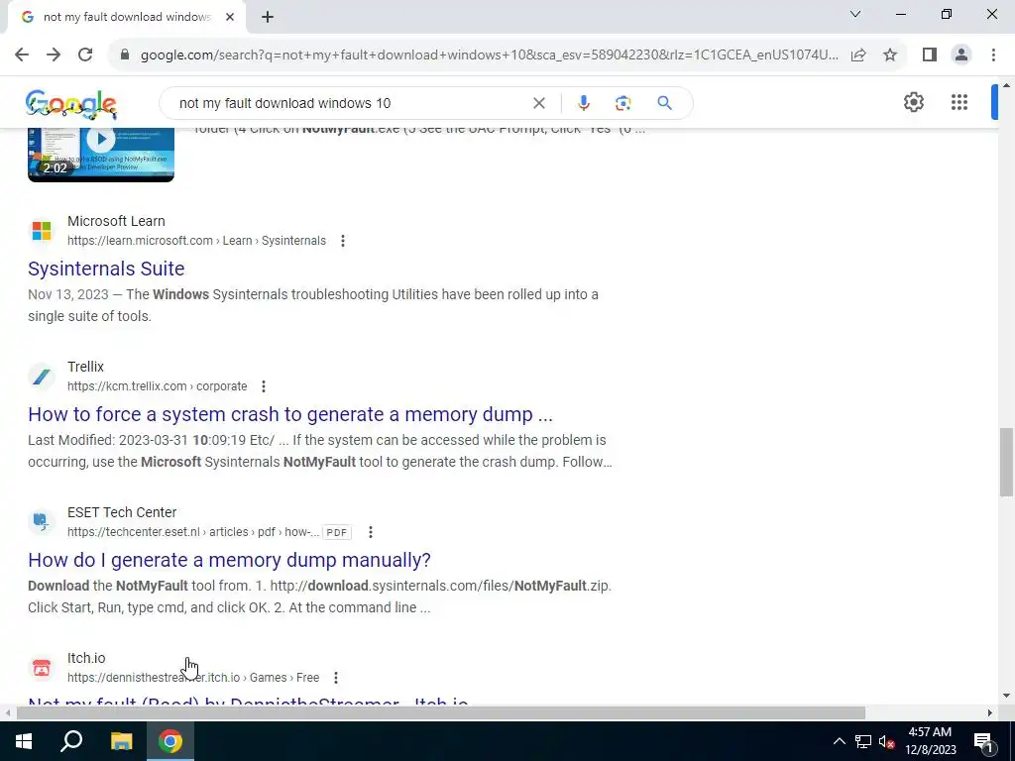The height and width of the screenshot is (761, 1015).
Task: Close the 'not my fault download' tab
Action: (230, 17)
